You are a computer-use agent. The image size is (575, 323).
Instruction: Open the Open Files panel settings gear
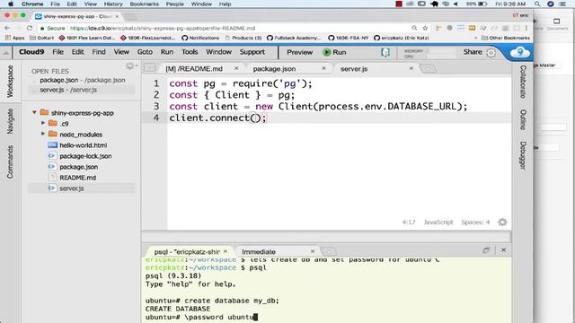click(x=129, y=65)
